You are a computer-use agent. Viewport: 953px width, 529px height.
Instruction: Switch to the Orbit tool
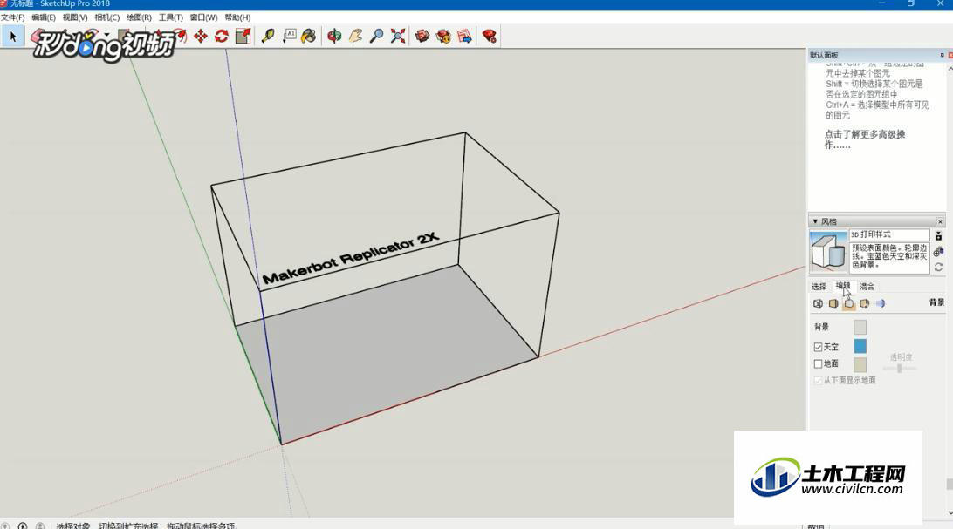click(334, 37)
